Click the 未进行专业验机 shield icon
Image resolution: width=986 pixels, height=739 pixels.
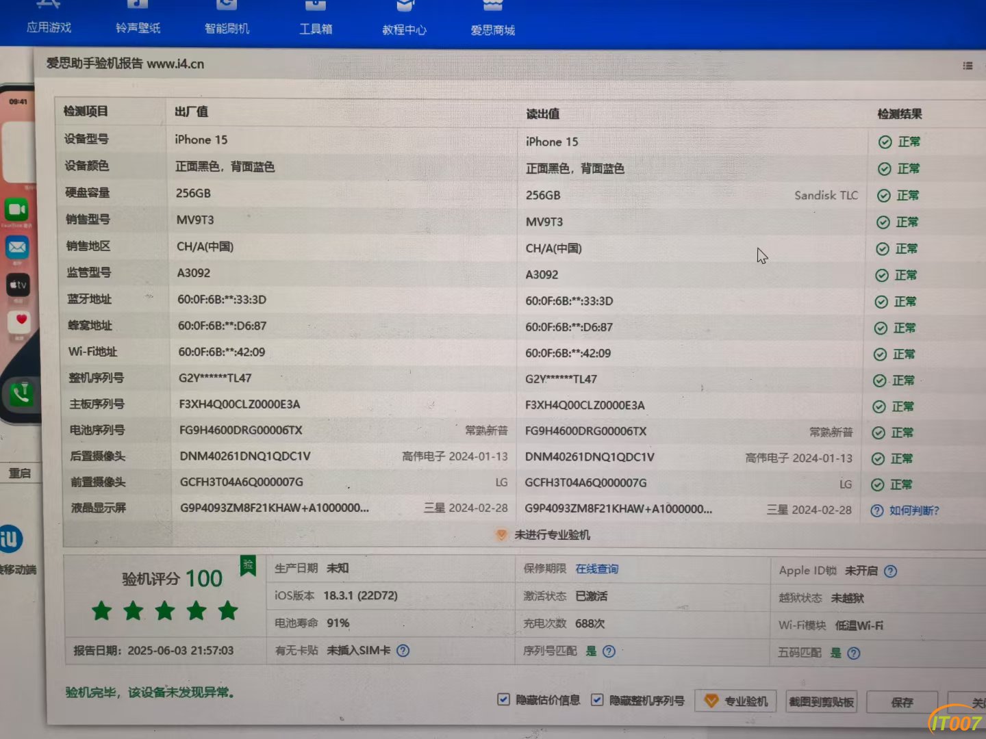coord(501,534)
